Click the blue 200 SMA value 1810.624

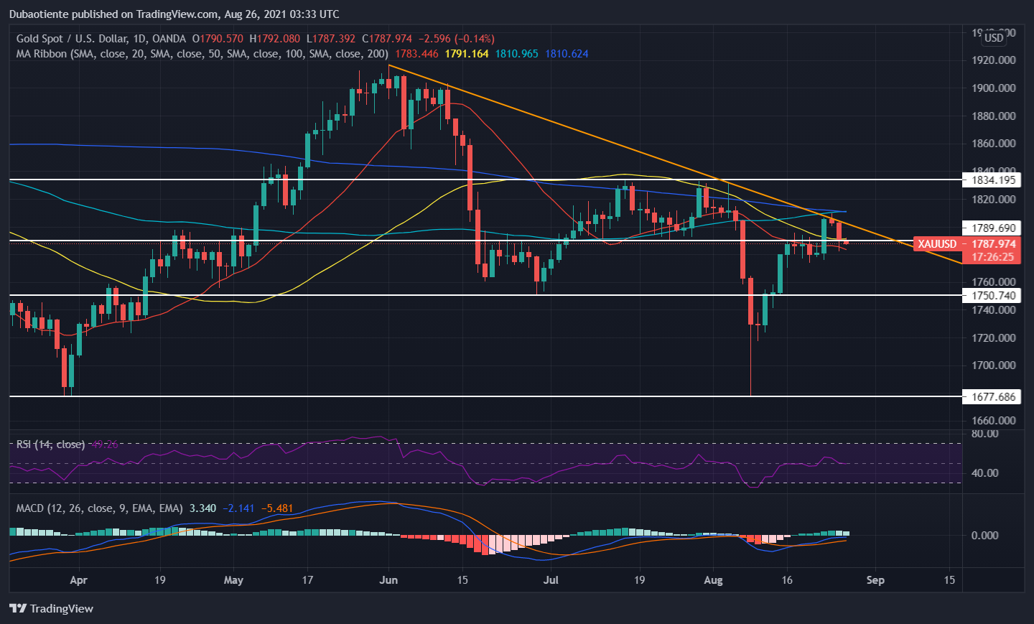coord(567,54)
